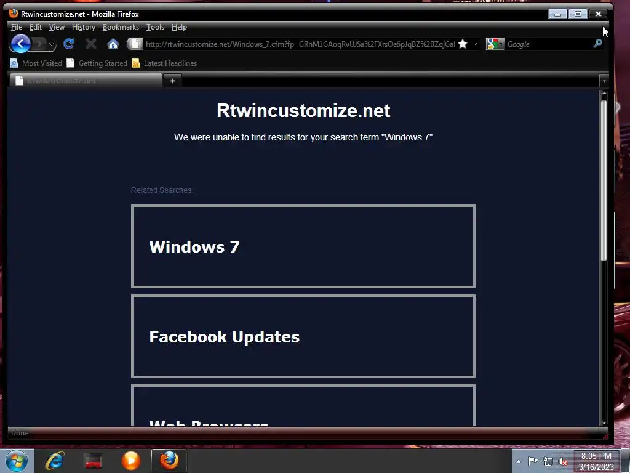This screenshot has width=630, height=473.
Task: Open the clock showing 8:05 PM
Action: 596,461
